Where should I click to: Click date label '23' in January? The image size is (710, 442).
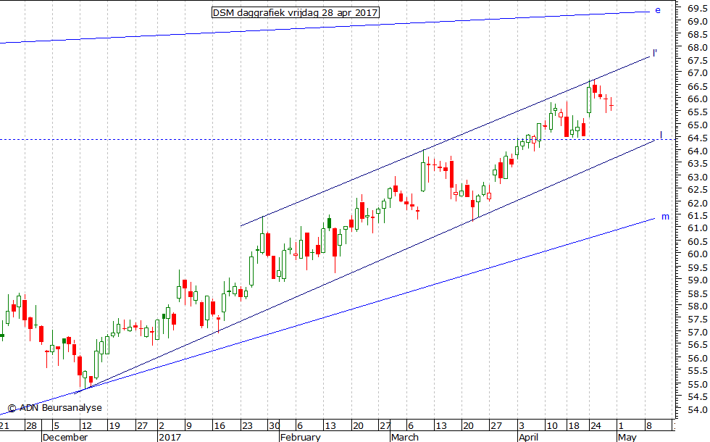(247, 426)
